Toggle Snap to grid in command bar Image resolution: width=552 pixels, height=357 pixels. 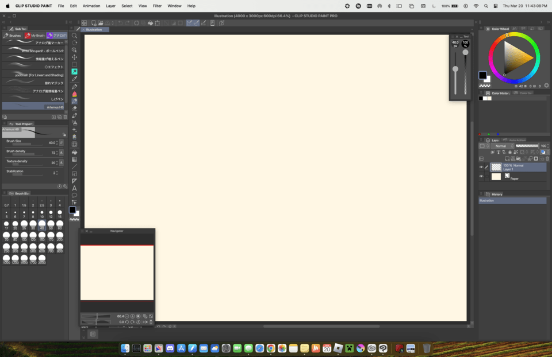pyautogui.click(x=204, y=23)
